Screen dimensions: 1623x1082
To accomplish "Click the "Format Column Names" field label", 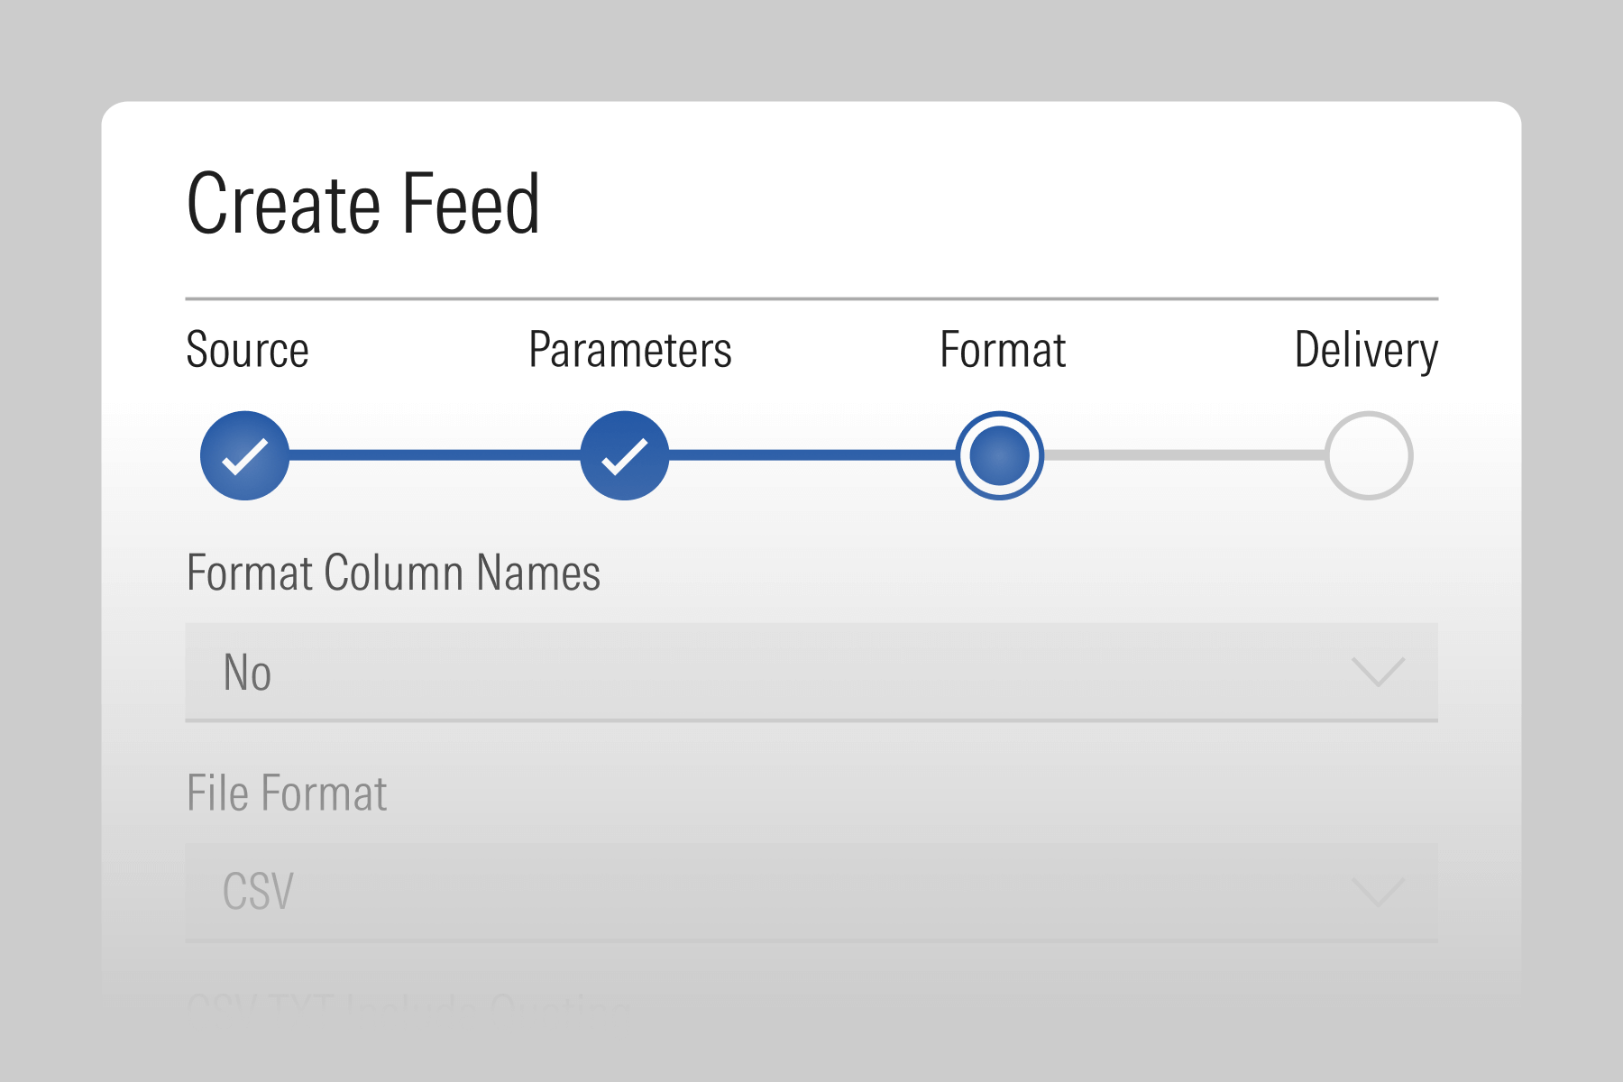I will click(393, 573).
